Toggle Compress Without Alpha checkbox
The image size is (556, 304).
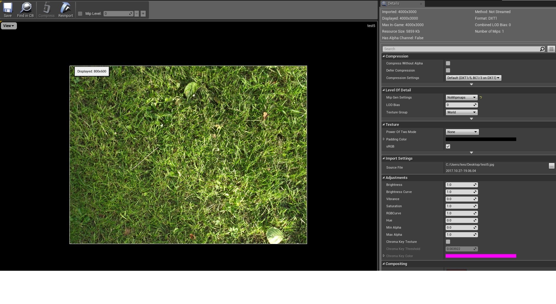click(448, 63)
